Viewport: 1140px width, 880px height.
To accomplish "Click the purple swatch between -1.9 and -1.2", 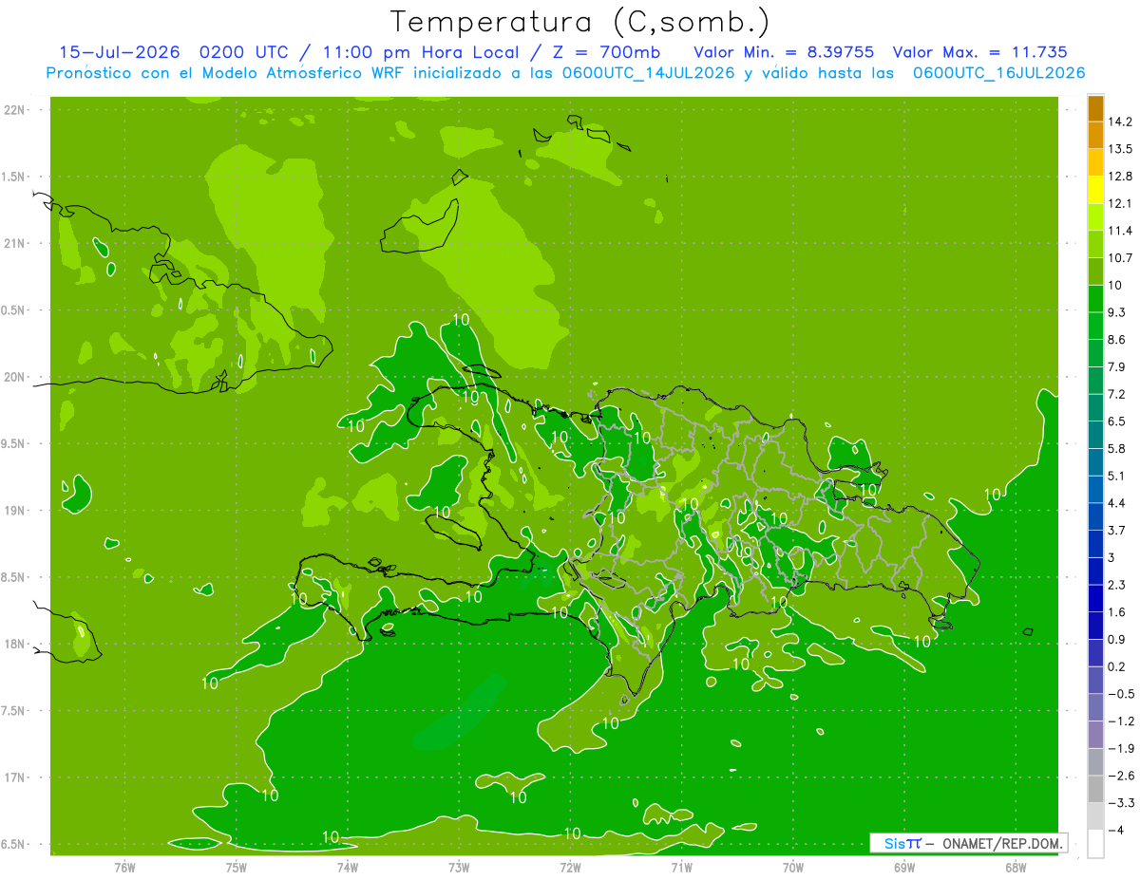I will (x=1095, y=735).
